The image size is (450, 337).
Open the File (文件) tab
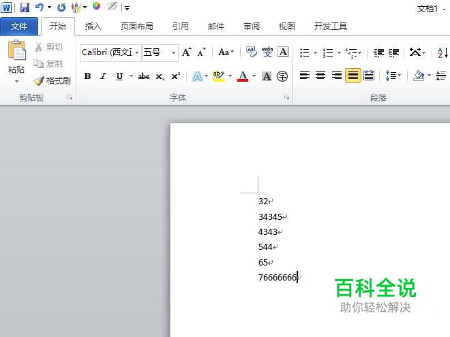(19, 27)
